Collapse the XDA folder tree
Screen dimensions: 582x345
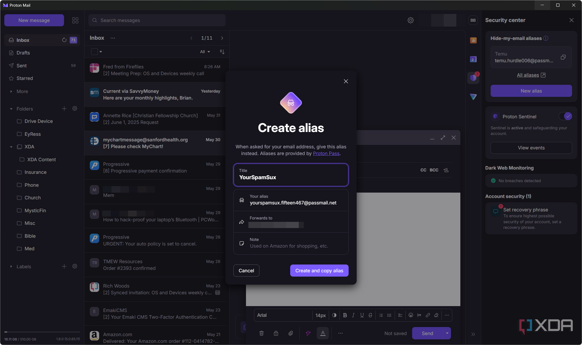(x=11, y=147)
